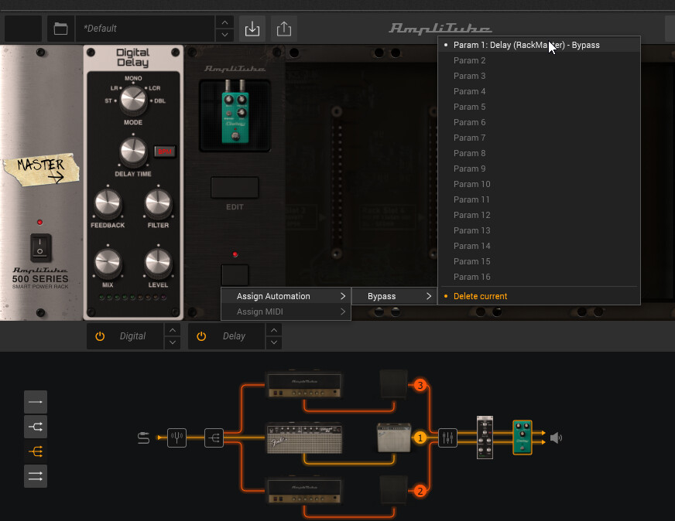Click the export preset share icon
The width and height of the screenshot is (675, 521).
284,29
